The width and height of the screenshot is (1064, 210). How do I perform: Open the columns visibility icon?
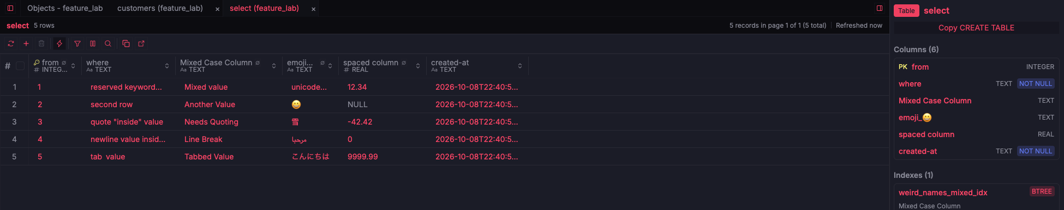pyautogui.click(x=93, y=44)
